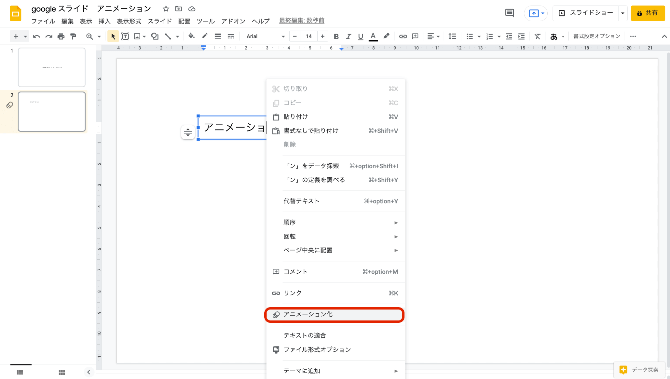Click the line spacing icon
670x379 pixels.
[x=452, y=36]
